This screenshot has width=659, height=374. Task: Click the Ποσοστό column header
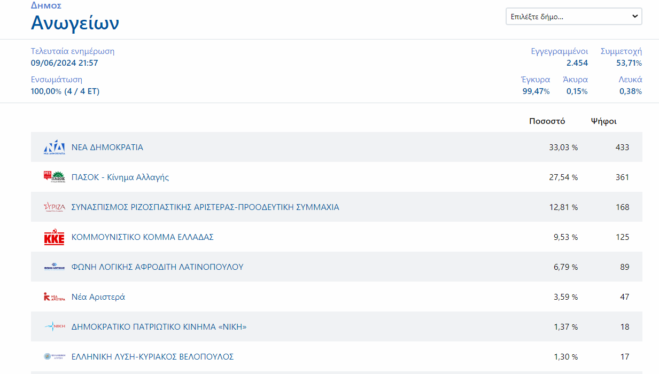pos(547,121)
